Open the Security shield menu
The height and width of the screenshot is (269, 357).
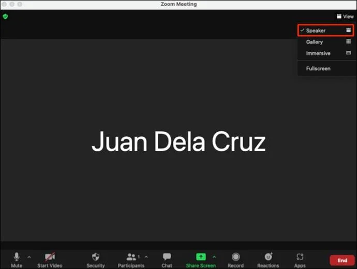click(96, 260)
